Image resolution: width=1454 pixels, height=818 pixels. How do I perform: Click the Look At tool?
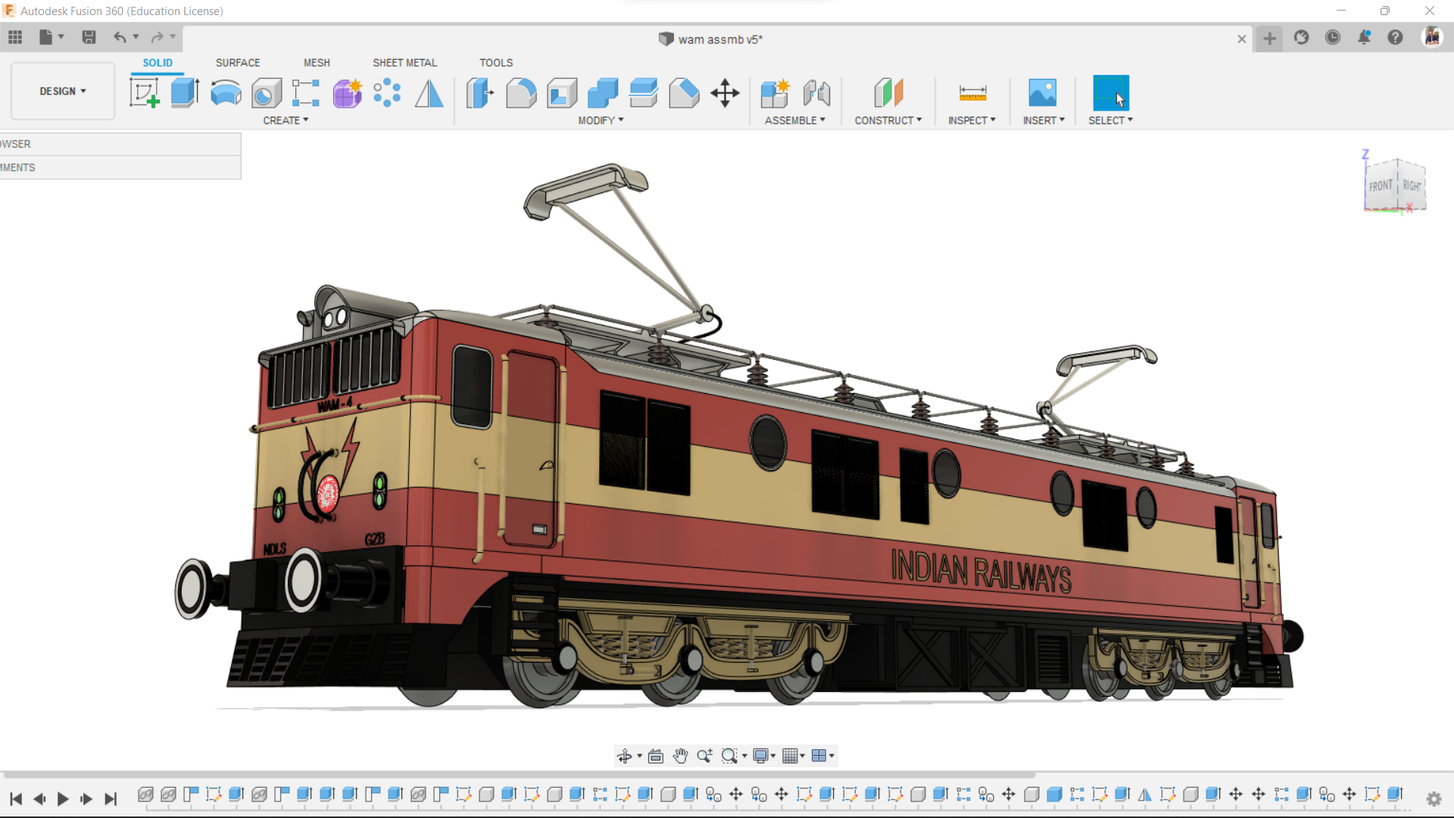coord(656,756)
